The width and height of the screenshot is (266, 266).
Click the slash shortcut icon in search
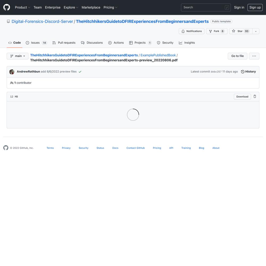(x=227, y=7)
